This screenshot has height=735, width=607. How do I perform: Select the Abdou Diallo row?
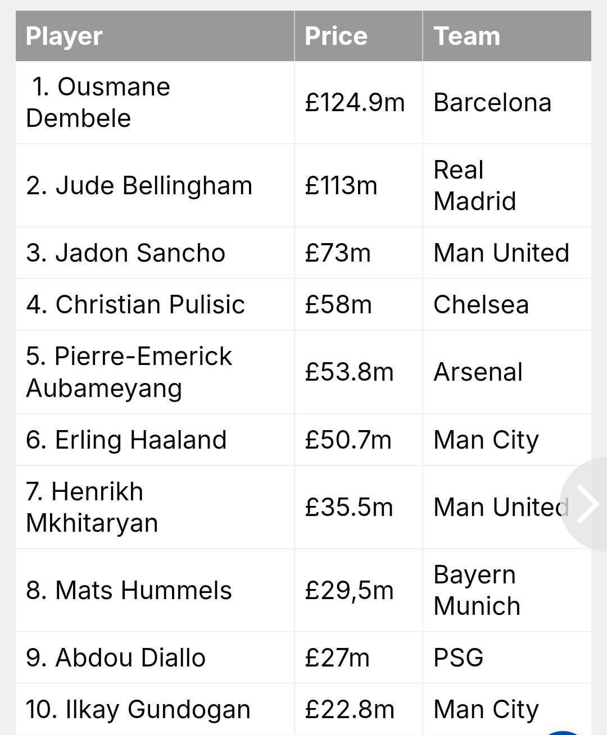[x=303, y=658]
